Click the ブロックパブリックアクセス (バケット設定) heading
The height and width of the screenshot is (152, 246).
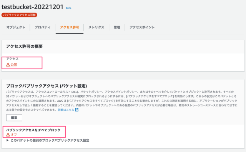[x=47, y=86]
